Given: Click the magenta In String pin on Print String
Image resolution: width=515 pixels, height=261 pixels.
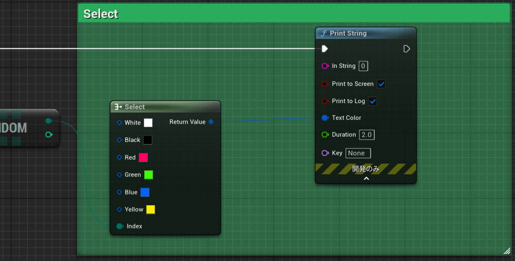Looking at the screenshot, I should [x=325, y=66].
